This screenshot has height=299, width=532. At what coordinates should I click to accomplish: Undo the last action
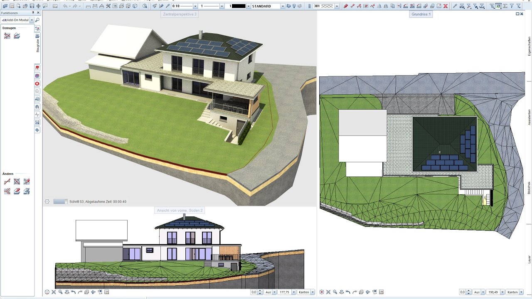[x=65, y=6]
